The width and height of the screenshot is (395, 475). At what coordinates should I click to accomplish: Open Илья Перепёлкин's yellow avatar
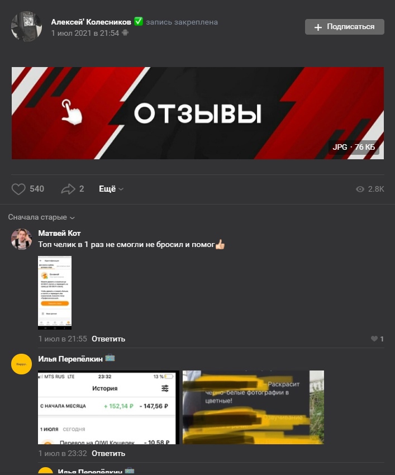(x=21, y=364)
